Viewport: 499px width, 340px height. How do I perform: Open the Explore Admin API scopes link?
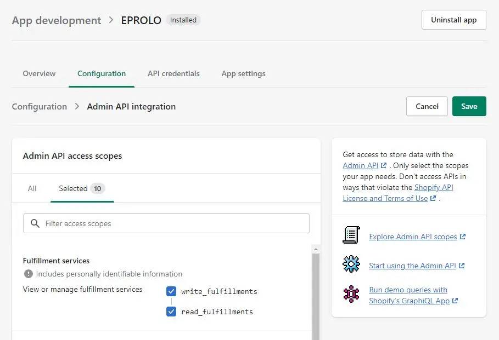(x=413, y=237)
